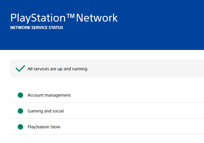The image size is (204, 143).
Task: Click the trademark symbol in the title
Action: (x=70, y=16)
